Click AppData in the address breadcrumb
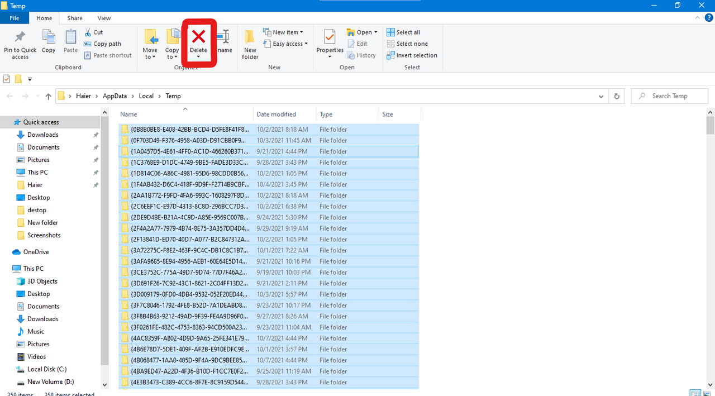Image resolution: width=715 pixels, height=396 pixels. point(115,96)
